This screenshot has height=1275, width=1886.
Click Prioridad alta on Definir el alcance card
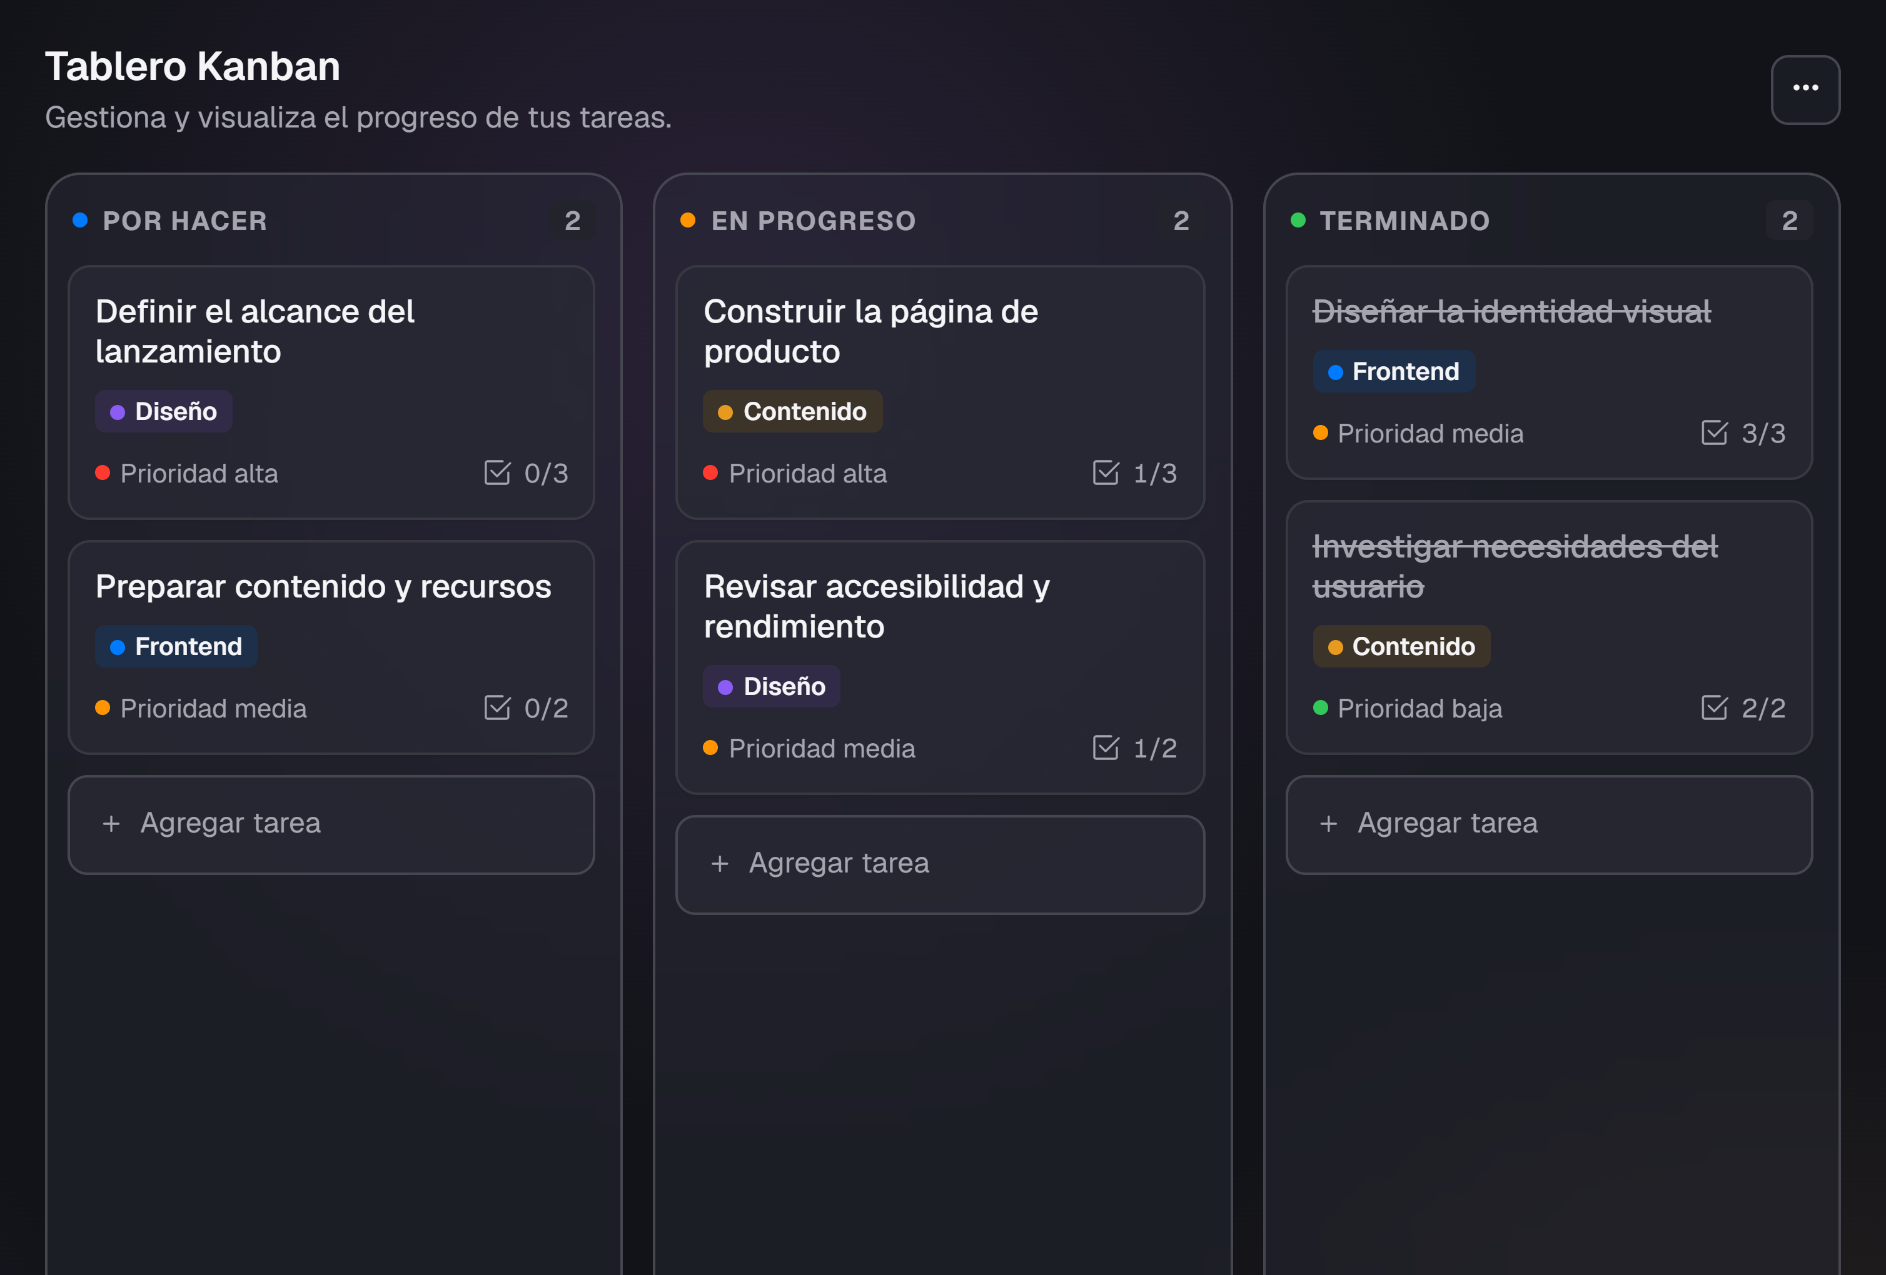(186, 473)
